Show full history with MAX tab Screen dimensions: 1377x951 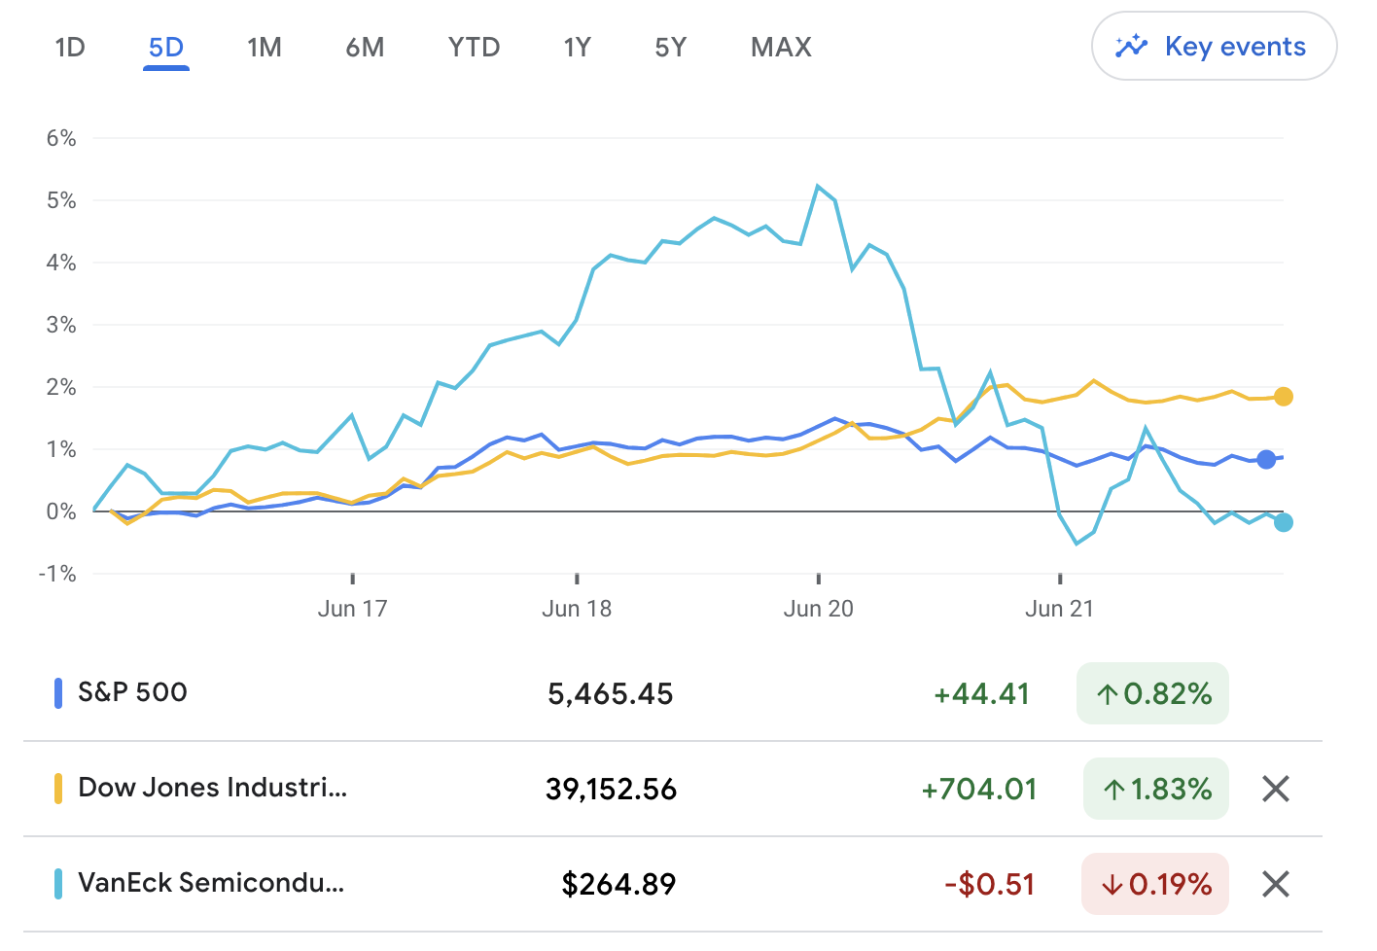(x=781, y=48)
